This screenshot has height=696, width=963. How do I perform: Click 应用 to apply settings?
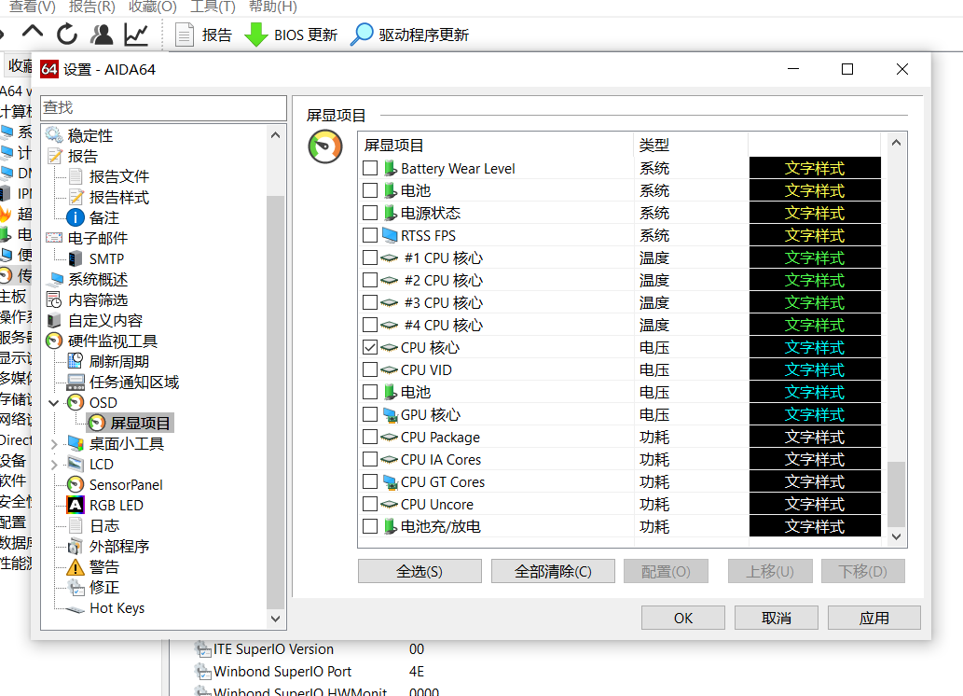click(874, 618)
